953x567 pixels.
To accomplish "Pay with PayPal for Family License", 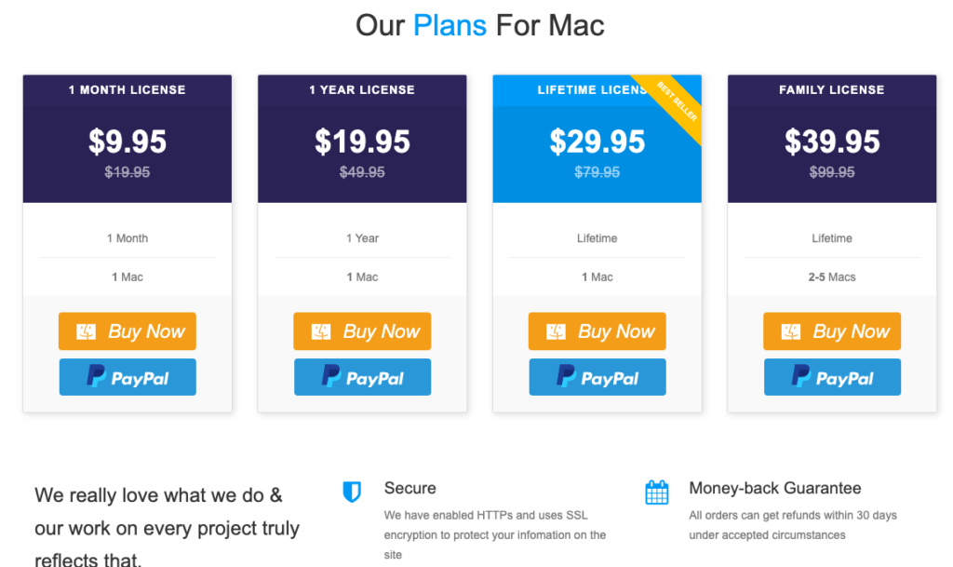I will [x=832, y=377].
